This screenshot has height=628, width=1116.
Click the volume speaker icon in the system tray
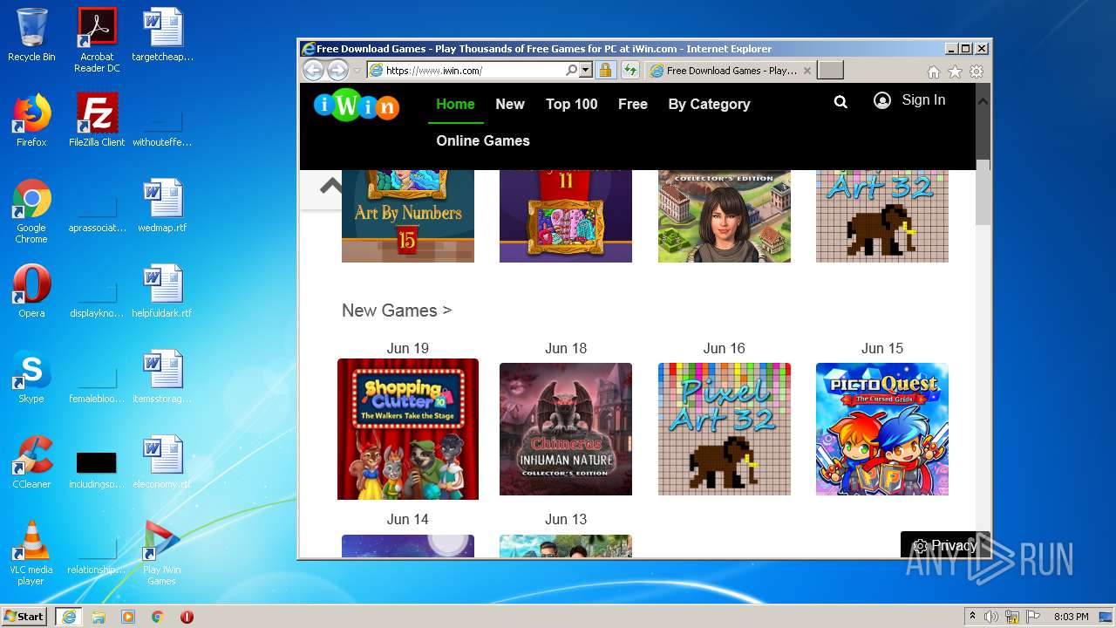click(x=991, y=617)
